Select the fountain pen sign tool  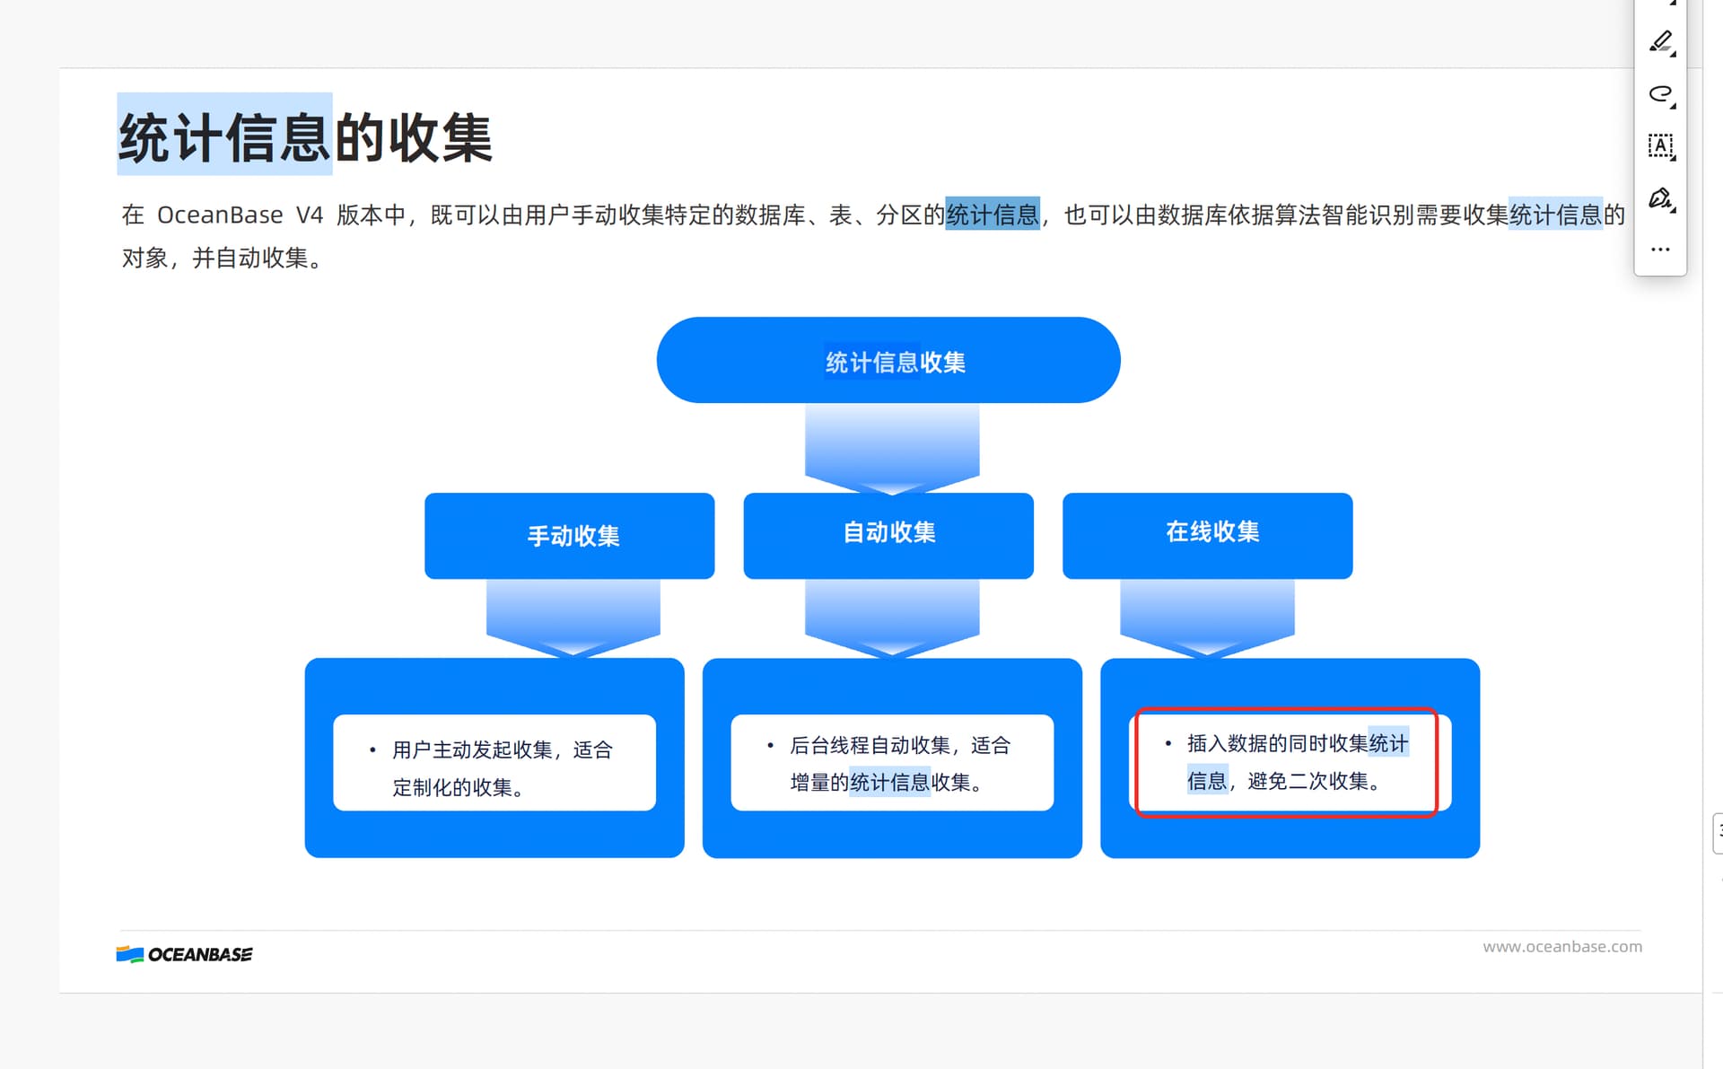[x=1659, y=197]
